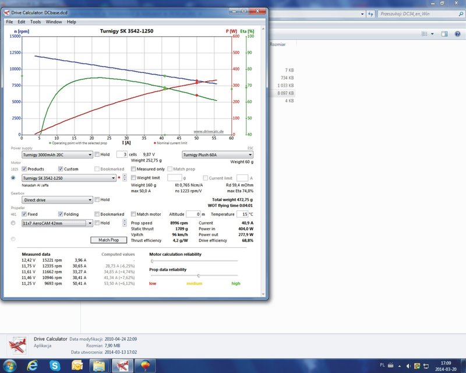Image resolution: width=466 pixels, height=373 pixels.
Task: Click the Explorer view options icon
Action: point(425,34)
